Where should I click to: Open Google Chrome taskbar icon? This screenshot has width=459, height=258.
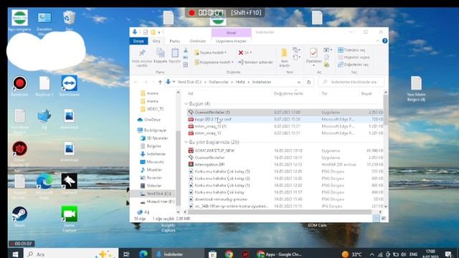coord(229,254)
